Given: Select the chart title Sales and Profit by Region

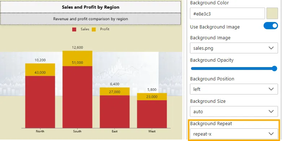Looking at the screenshot, I should point(91,7).
